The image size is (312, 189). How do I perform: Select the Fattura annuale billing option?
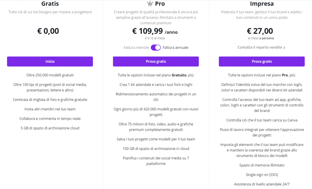point(175,47)
